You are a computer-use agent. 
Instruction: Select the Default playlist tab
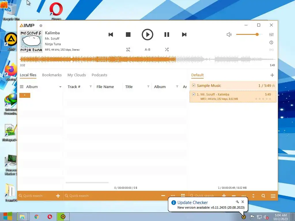click(197, 75)
